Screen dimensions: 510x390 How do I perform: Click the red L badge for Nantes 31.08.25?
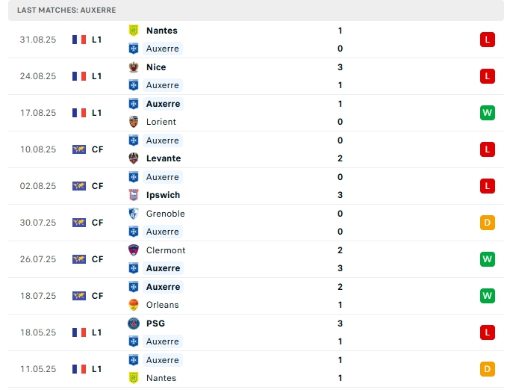coord(488,40)
